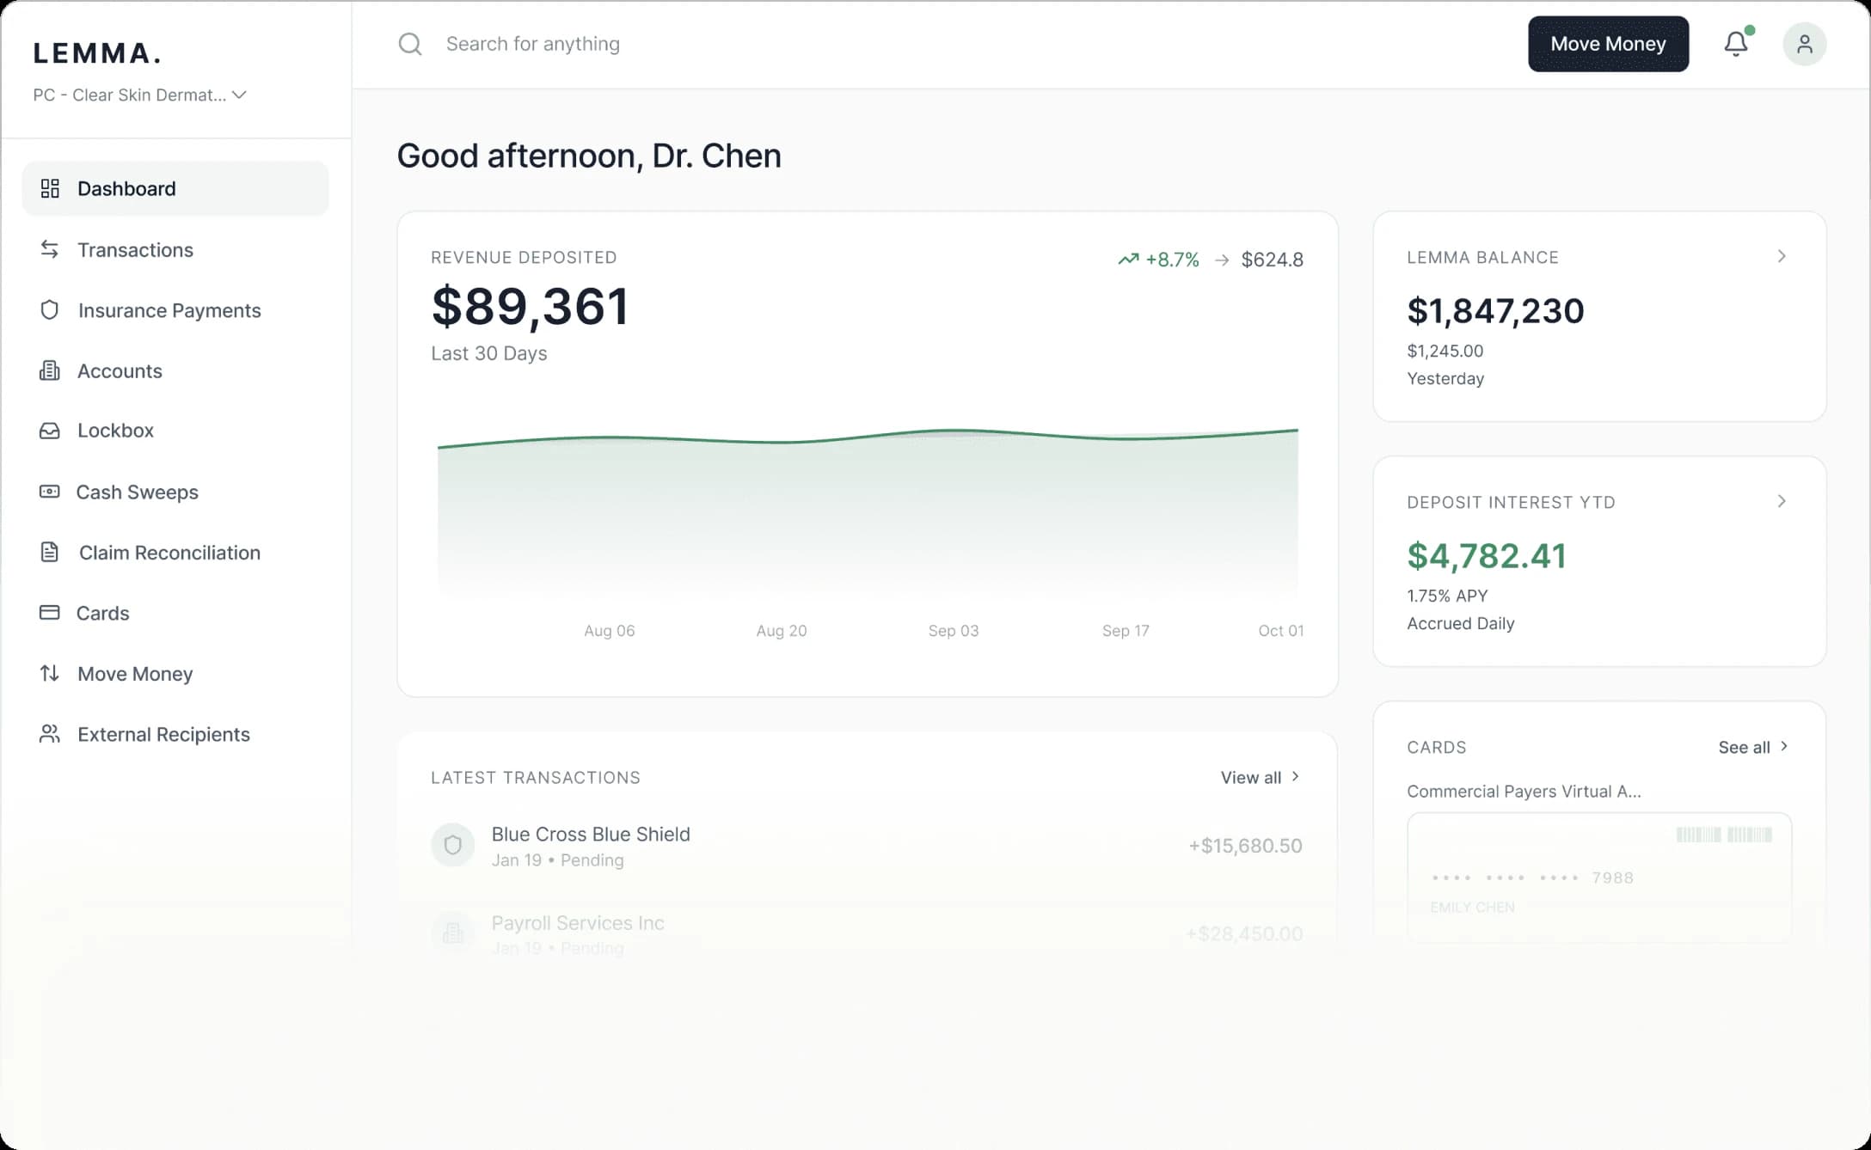The height and width of the screenshot is (1150, 1871).
Task: Select Claim Reconciliation in sidebar
Action: (x=175, y=552)
